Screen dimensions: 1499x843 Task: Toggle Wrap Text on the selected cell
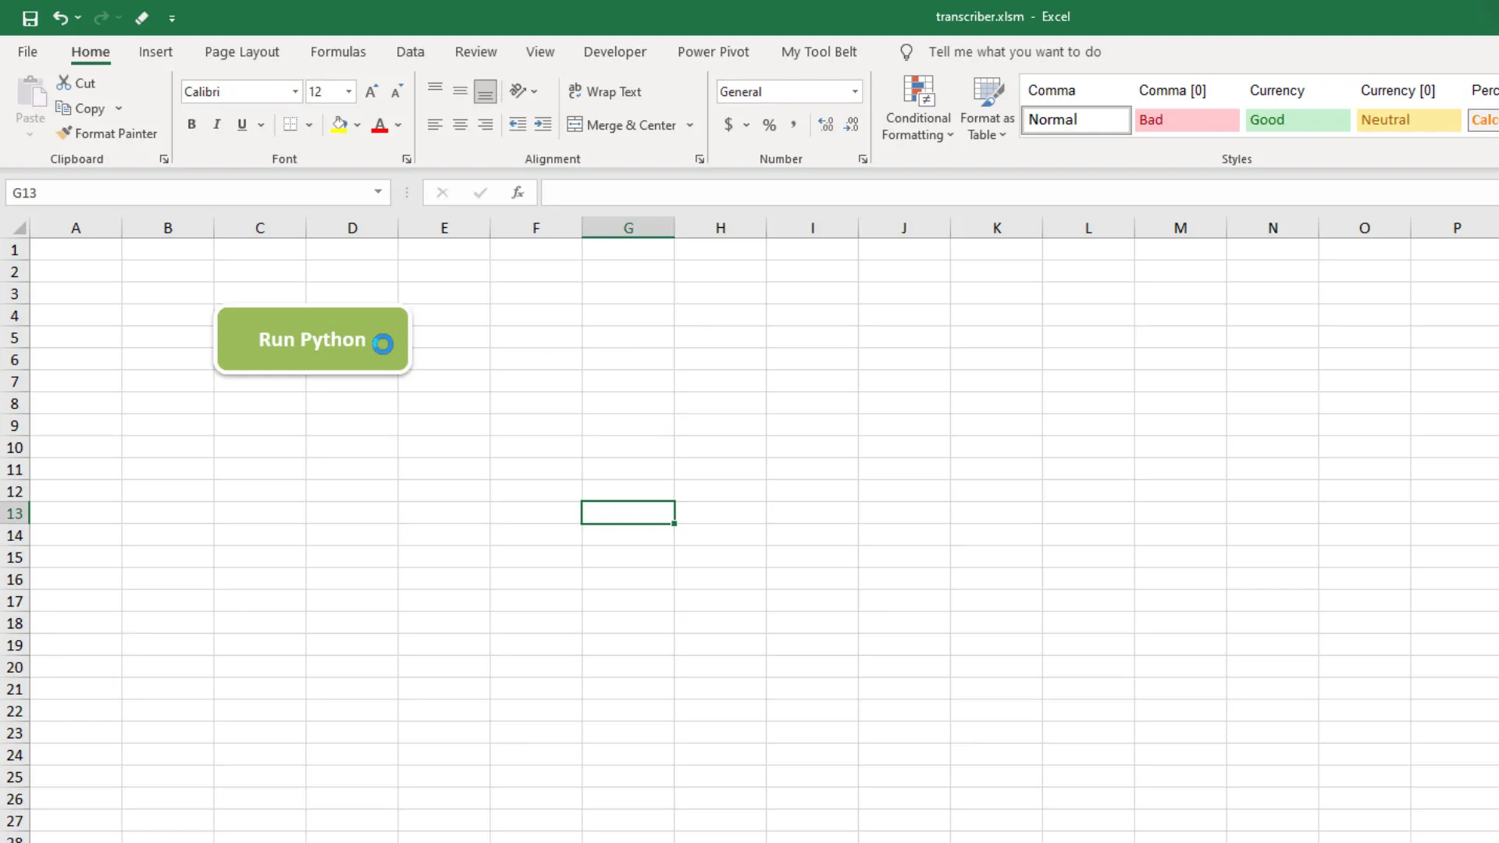tap(605, 91)
